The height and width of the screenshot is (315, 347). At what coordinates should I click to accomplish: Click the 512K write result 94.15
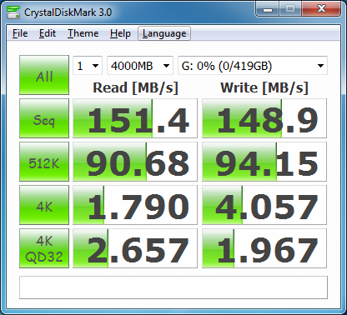(264, 162)
